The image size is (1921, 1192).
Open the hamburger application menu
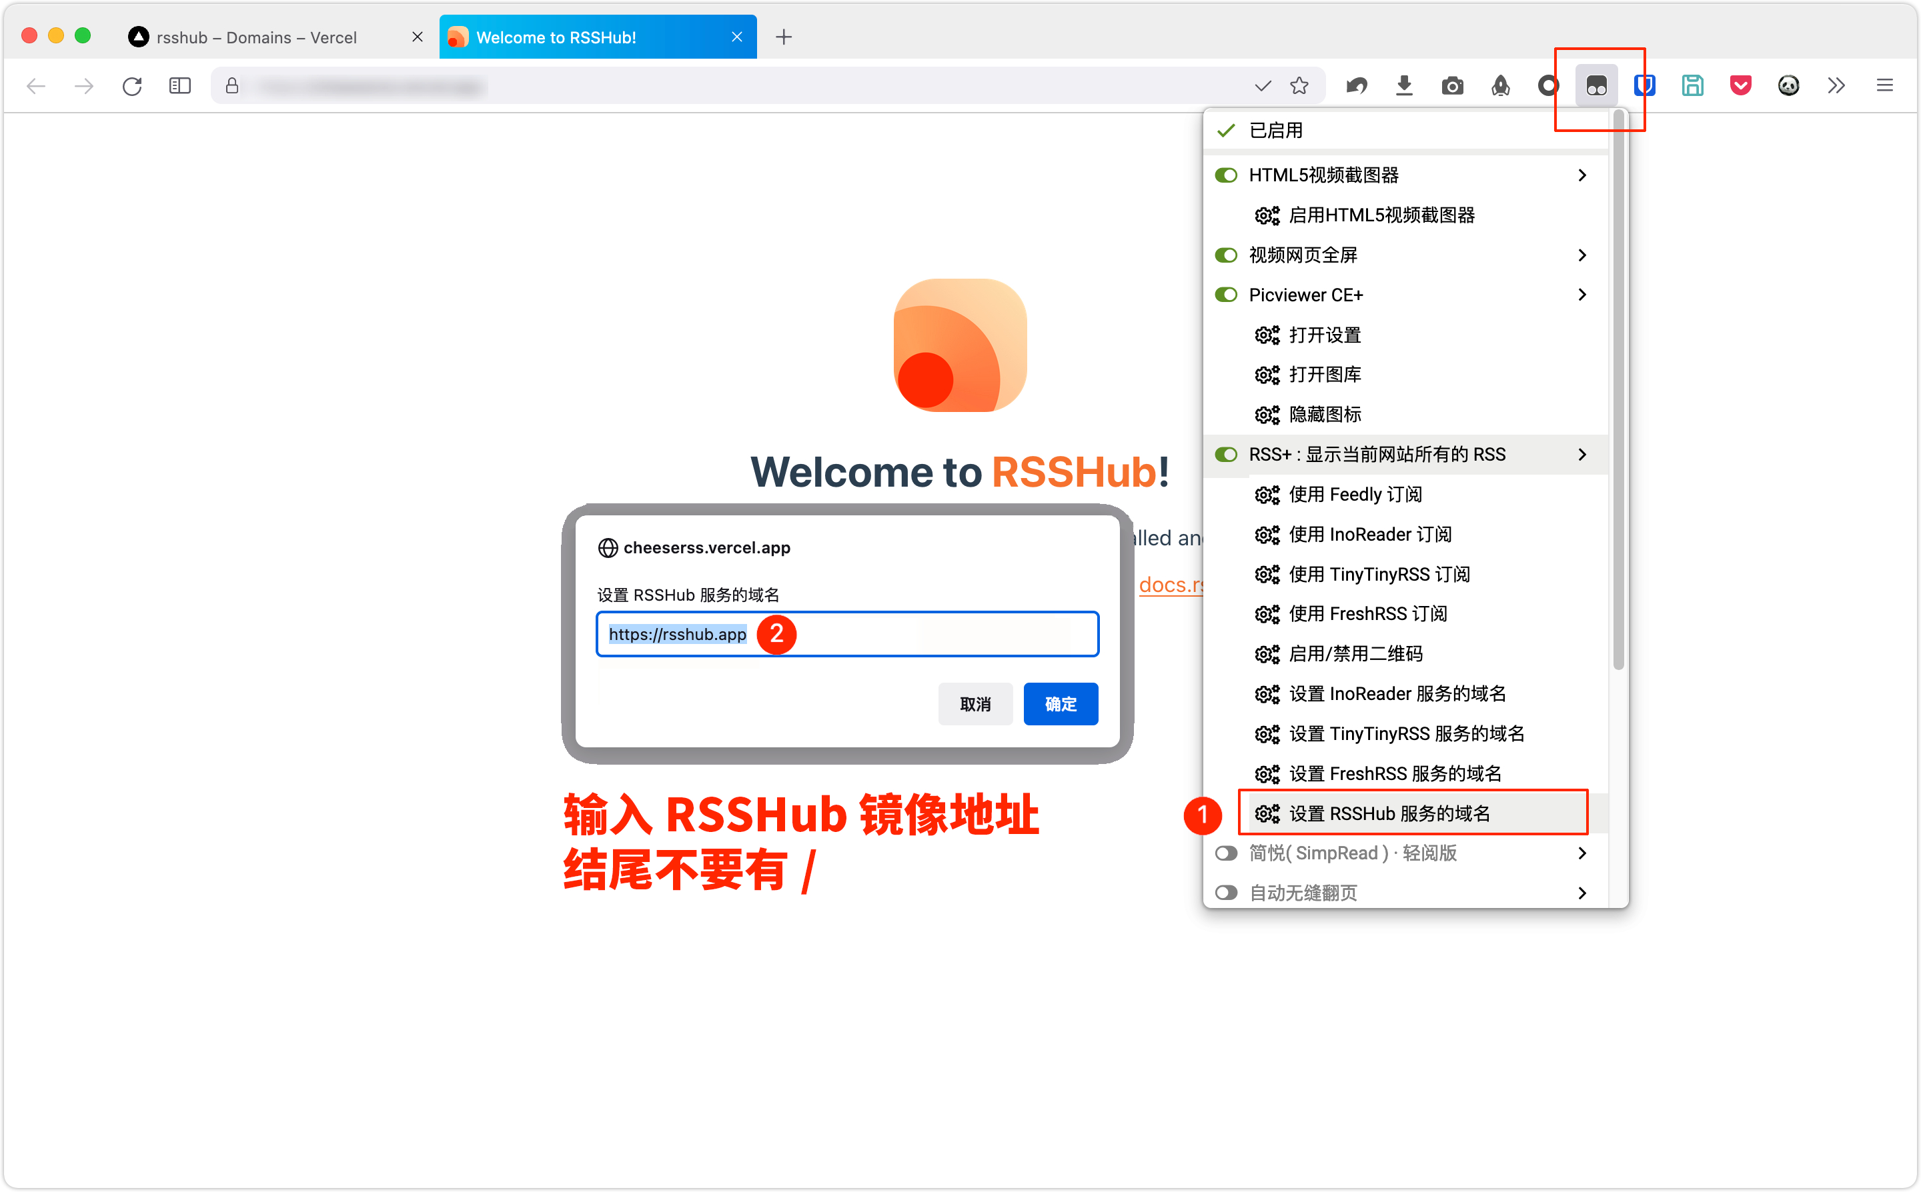pos(1884,85)
